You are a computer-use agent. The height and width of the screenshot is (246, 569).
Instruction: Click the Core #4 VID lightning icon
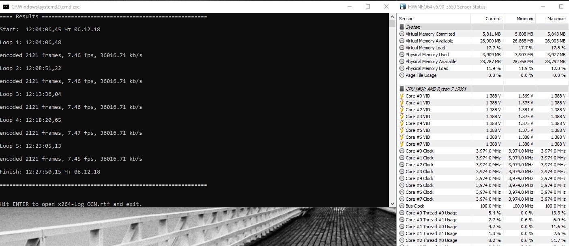tap(402, 123)
